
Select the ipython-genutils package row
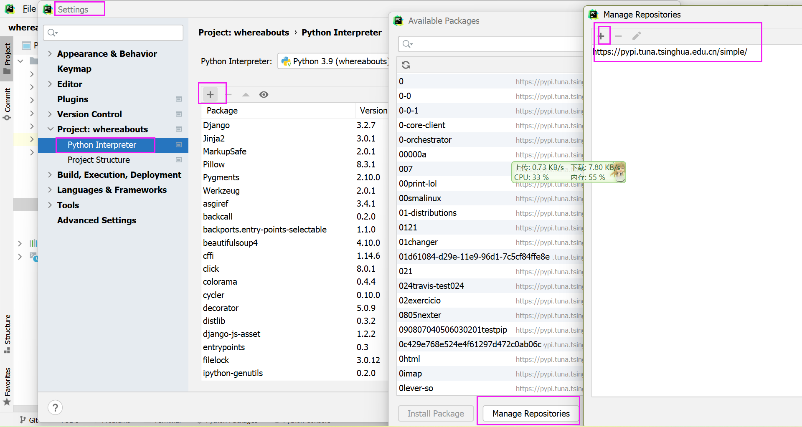tap(295, 373)
